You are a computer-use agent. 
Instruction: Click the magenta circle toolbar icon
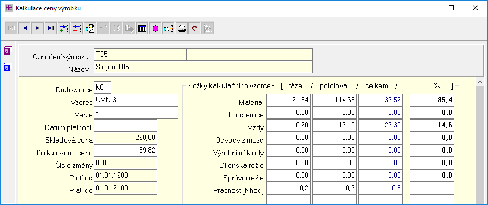pyautogui.click(x=155, y=29)
